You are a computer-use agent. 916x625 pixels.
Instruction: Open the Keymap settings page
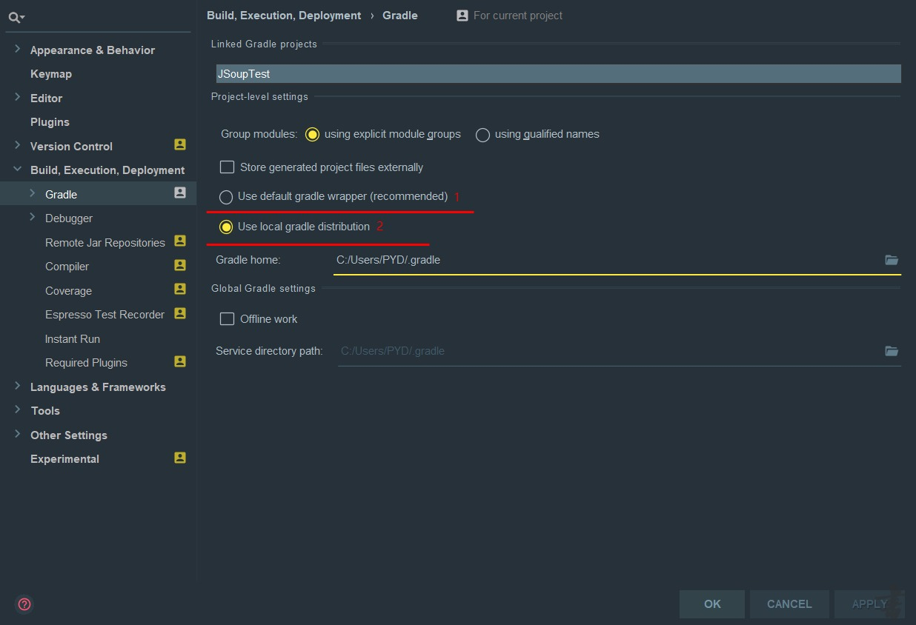point(49,73)
